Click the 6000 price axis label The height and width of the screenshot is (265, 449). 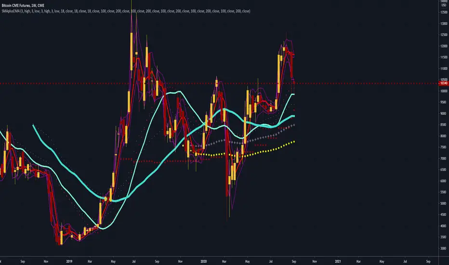coord(444,181)
